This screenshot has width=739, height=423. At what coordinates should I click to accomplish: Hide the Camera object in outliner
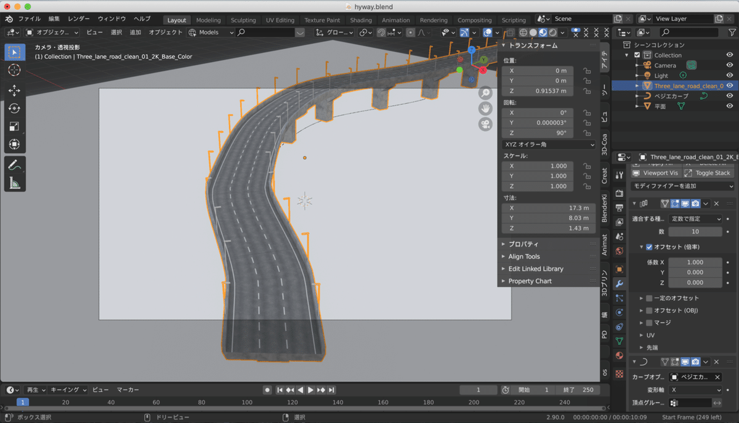click(730, 65)
